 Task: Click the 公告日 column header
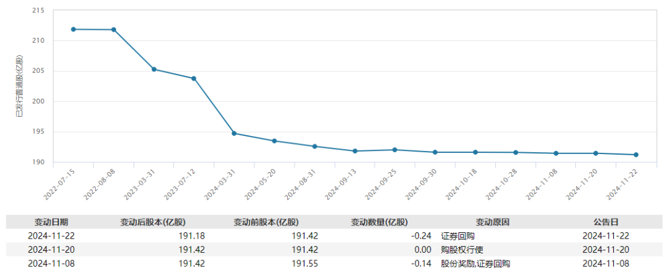[606, 222]
